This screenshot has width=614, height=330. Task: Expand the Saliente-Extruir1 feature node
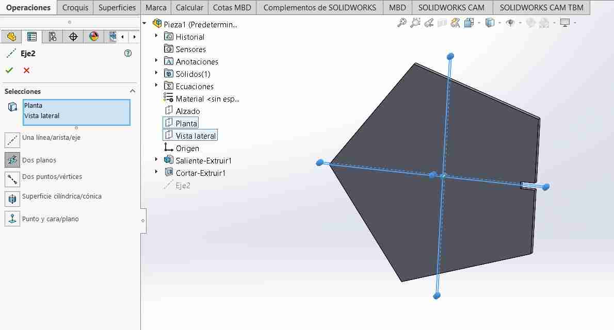point(156,160)
